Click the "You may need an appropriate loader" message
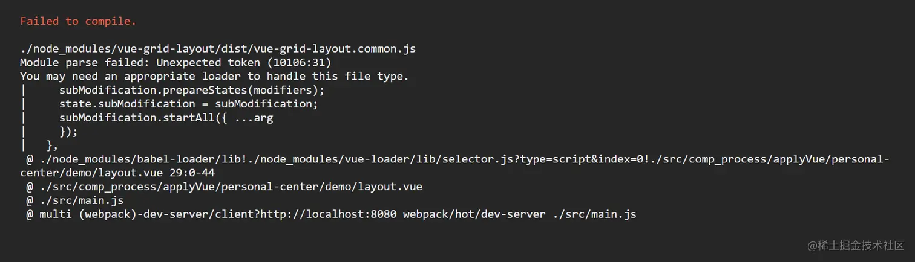This screenshot has width=915, height=262. tap(215, 77)
